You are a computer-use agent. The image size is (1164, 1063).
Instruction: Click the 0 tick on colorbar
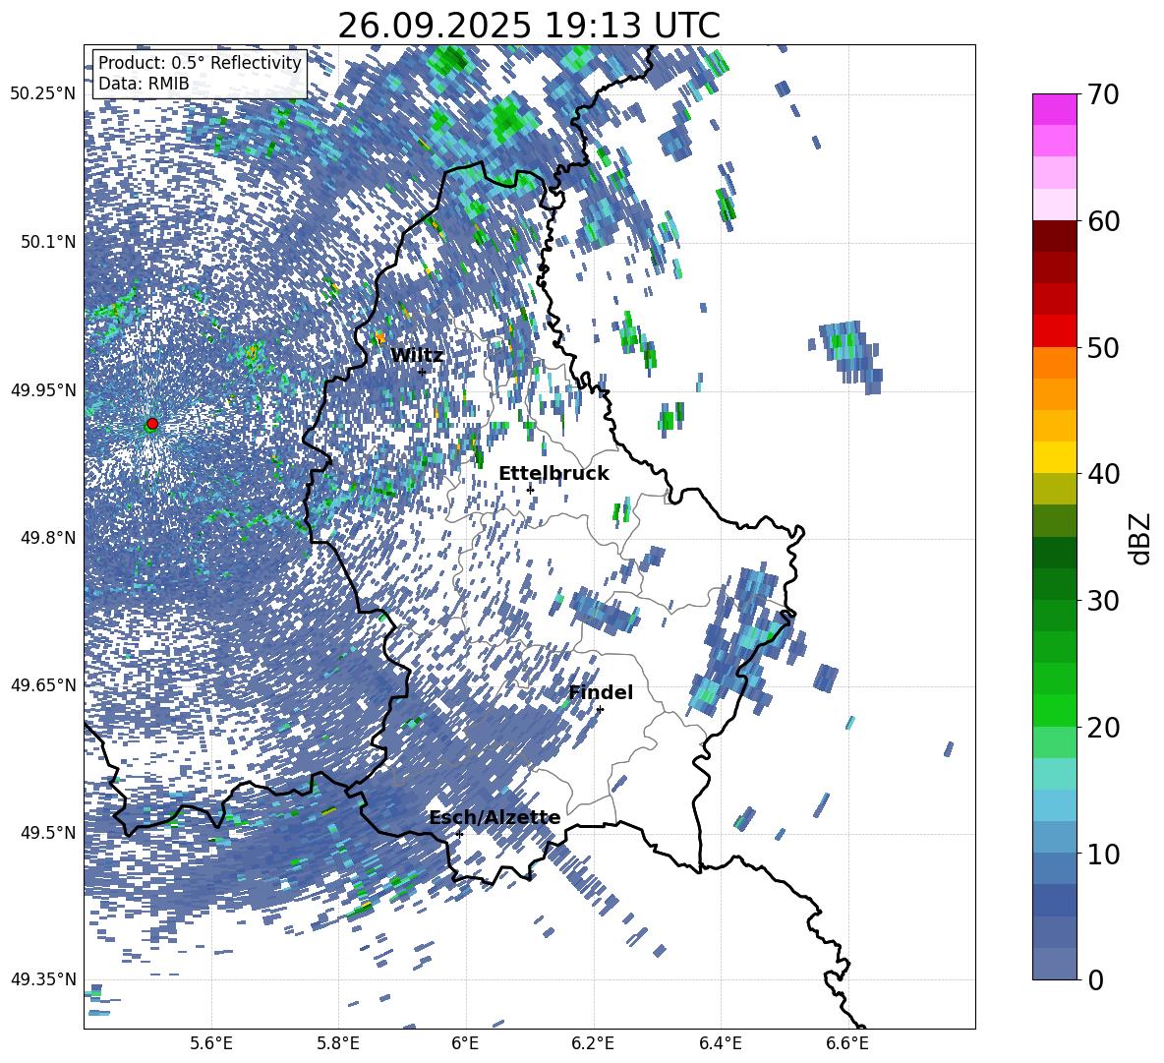coord(1095,979)
